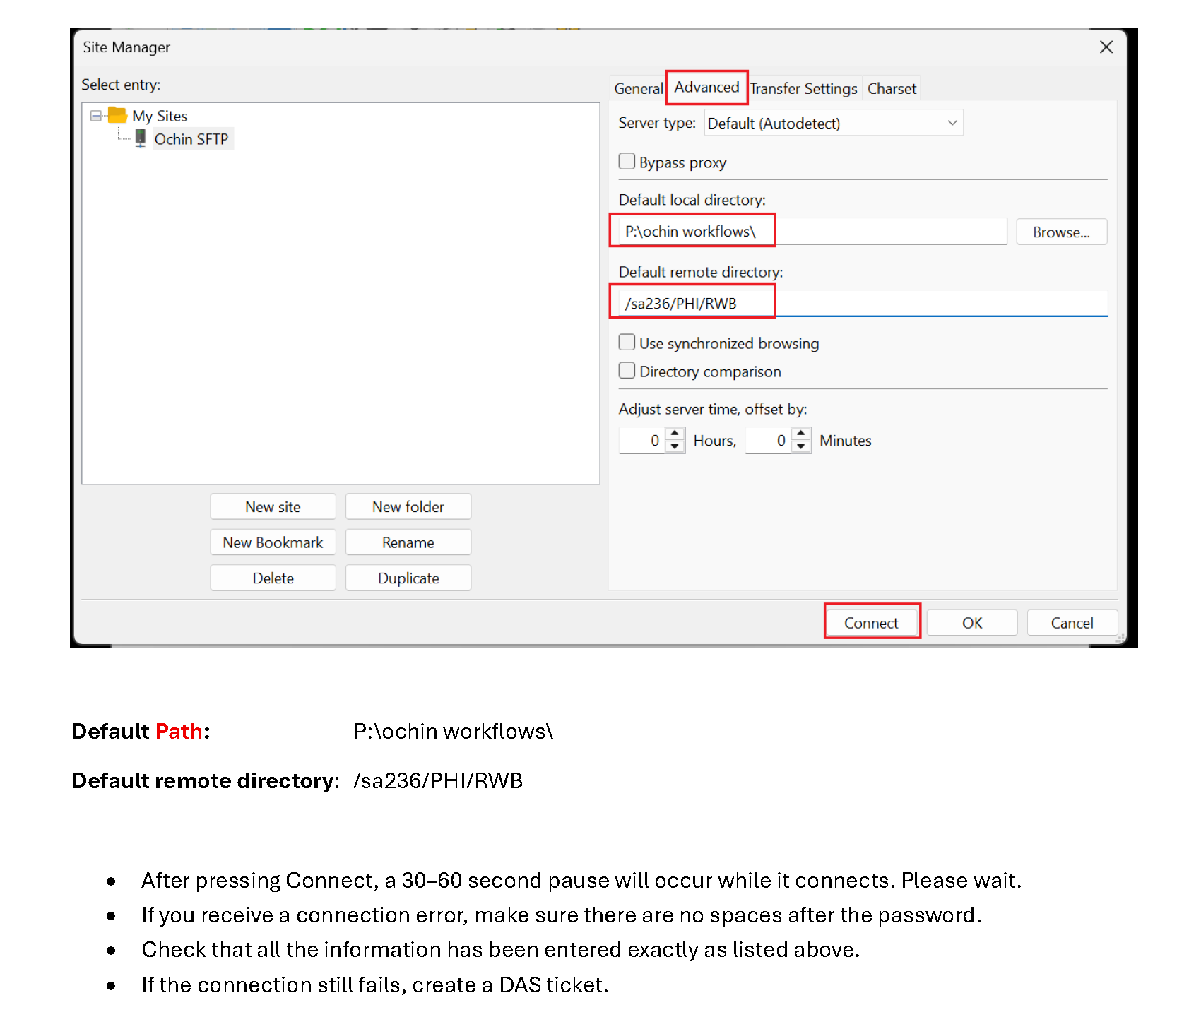Click the Default local directory field
1201x1029 pixels.
coord(812,231)
